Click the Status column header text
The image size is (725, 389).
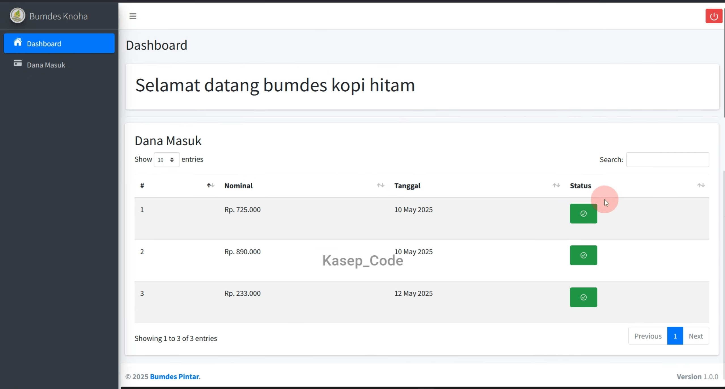tap(580, 186)
